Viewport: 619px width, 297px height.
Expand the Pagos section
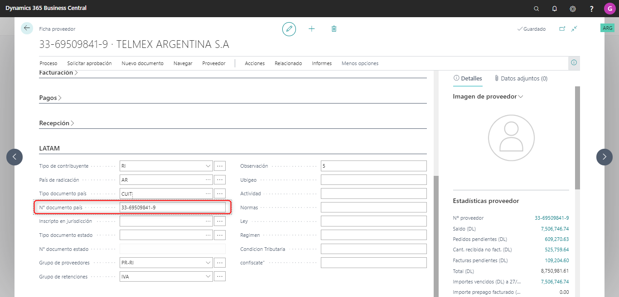(x=50, y=98)
